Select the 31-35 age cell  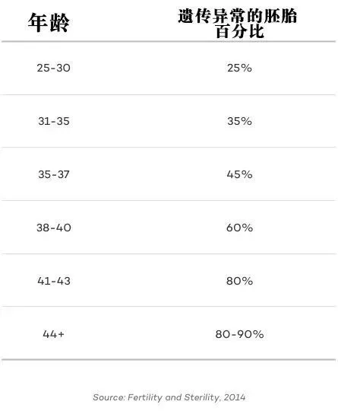(54, 121)
